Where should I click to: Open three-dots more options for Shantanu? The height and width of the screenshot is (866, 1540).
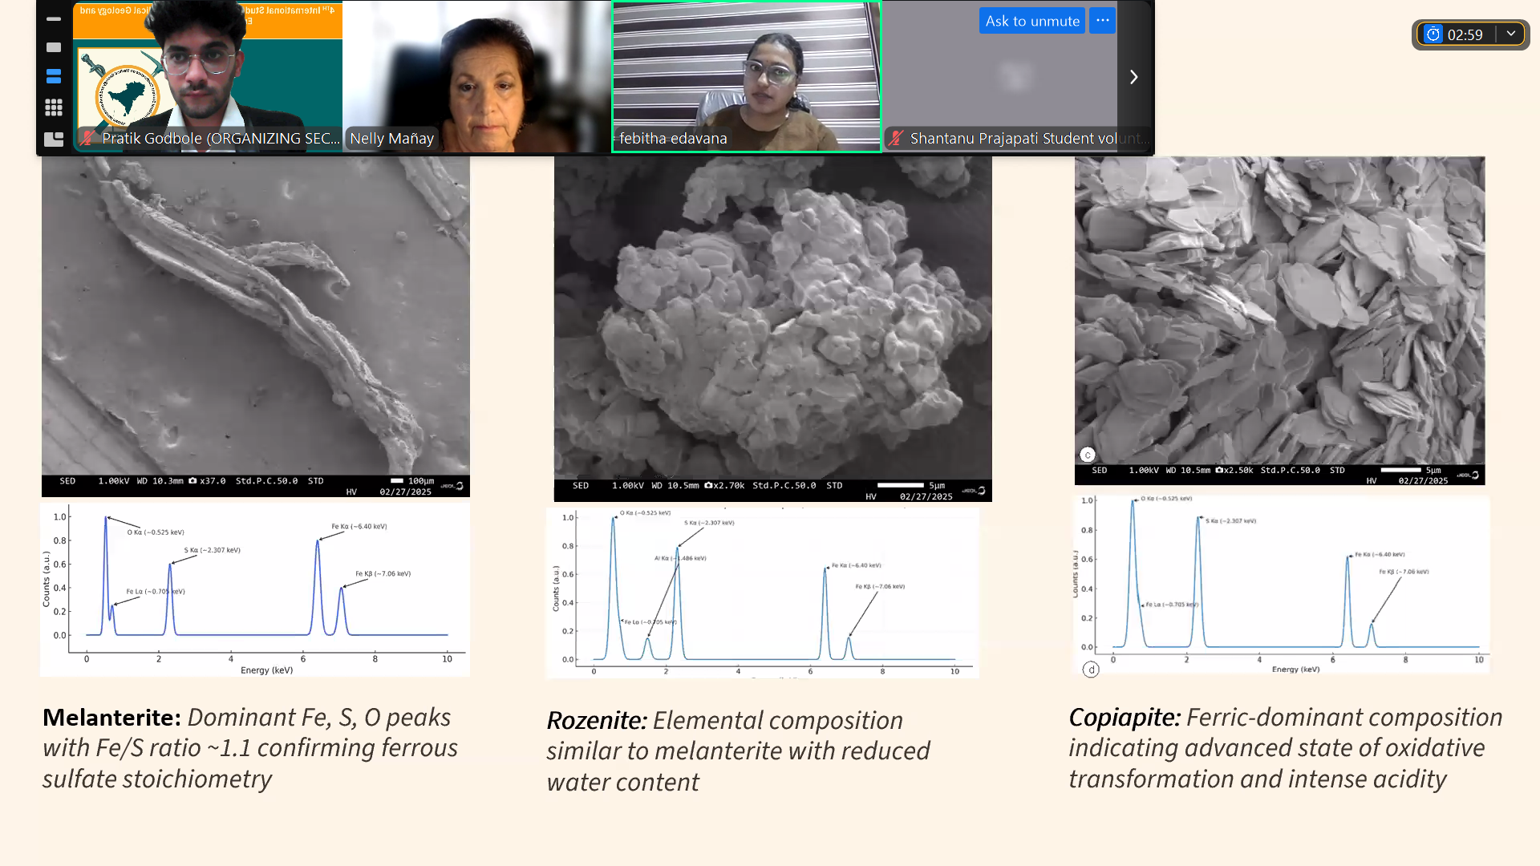pyautogui.click(x=1103, y=21)
